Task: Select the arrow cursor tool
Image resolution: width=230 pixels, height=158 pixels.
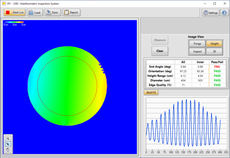Action: tap(8, 144)
